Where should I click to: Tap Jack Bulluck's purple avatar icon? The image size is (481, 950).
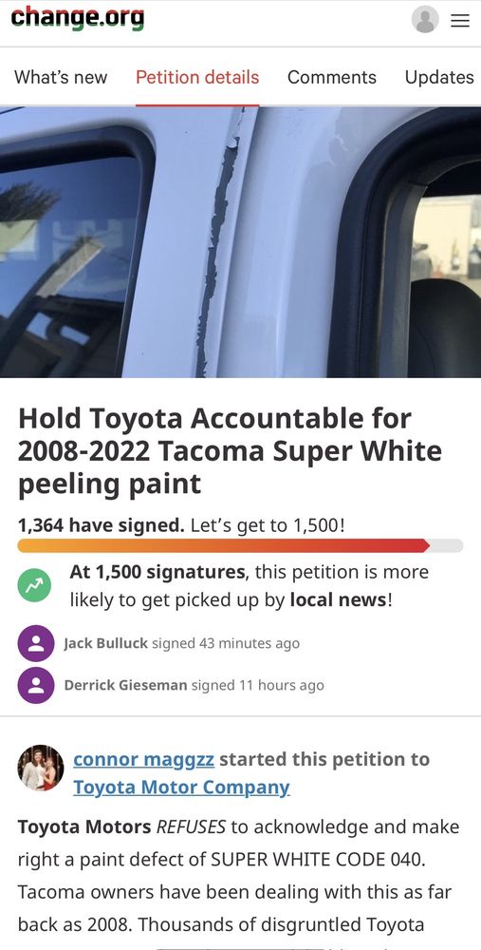36,643
